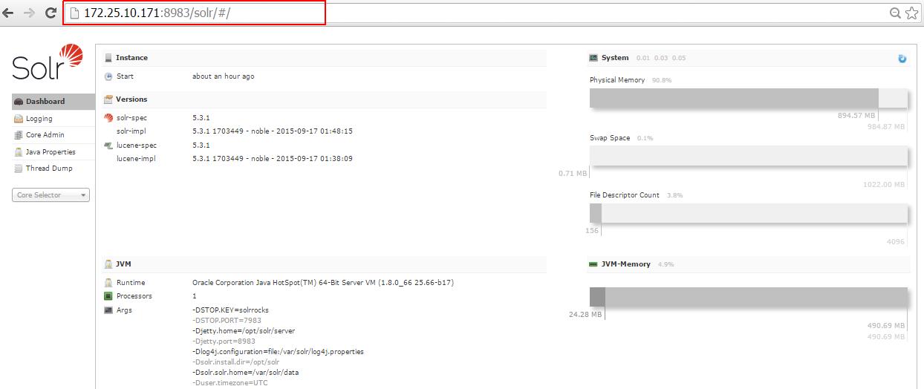Click the Logging menu icon
This screenshot has width=924, height=389.
(x=19, y=119)
